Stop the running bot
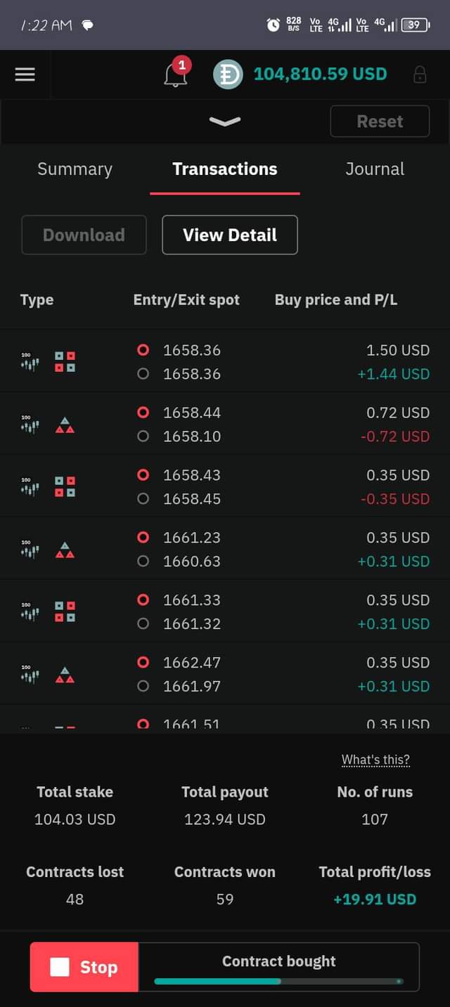Viewport: 450px width, 1007px height. 84,967
